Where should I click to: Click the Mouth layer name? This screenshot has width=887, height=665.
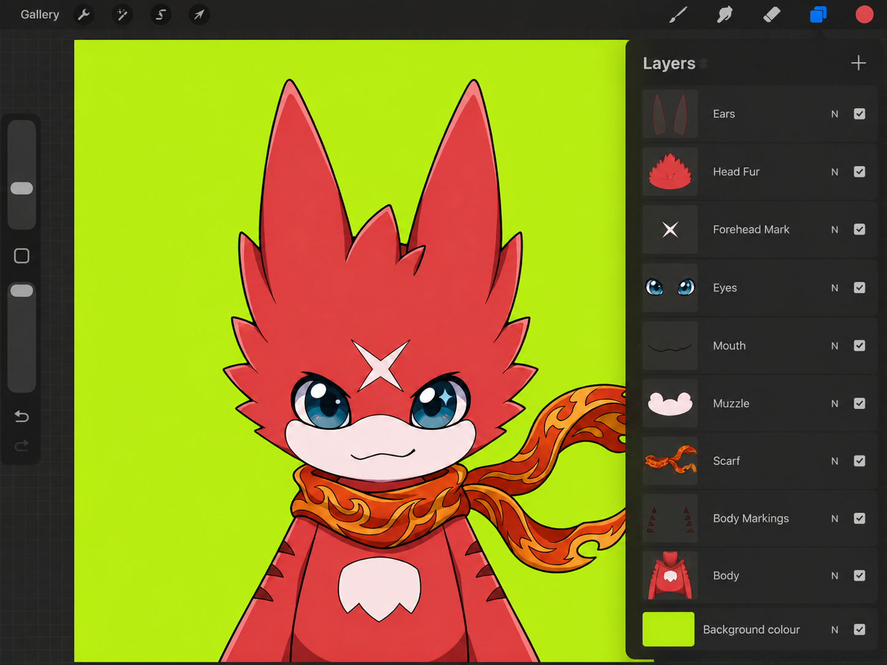pyautogui.click(x=729, y=346)
